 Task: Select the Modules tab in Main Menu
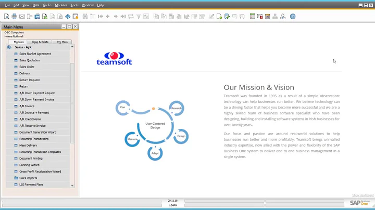[19, 42]
